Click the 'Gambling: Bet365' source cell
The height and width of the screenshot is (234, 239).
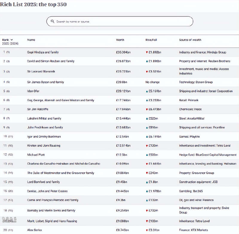191,191
